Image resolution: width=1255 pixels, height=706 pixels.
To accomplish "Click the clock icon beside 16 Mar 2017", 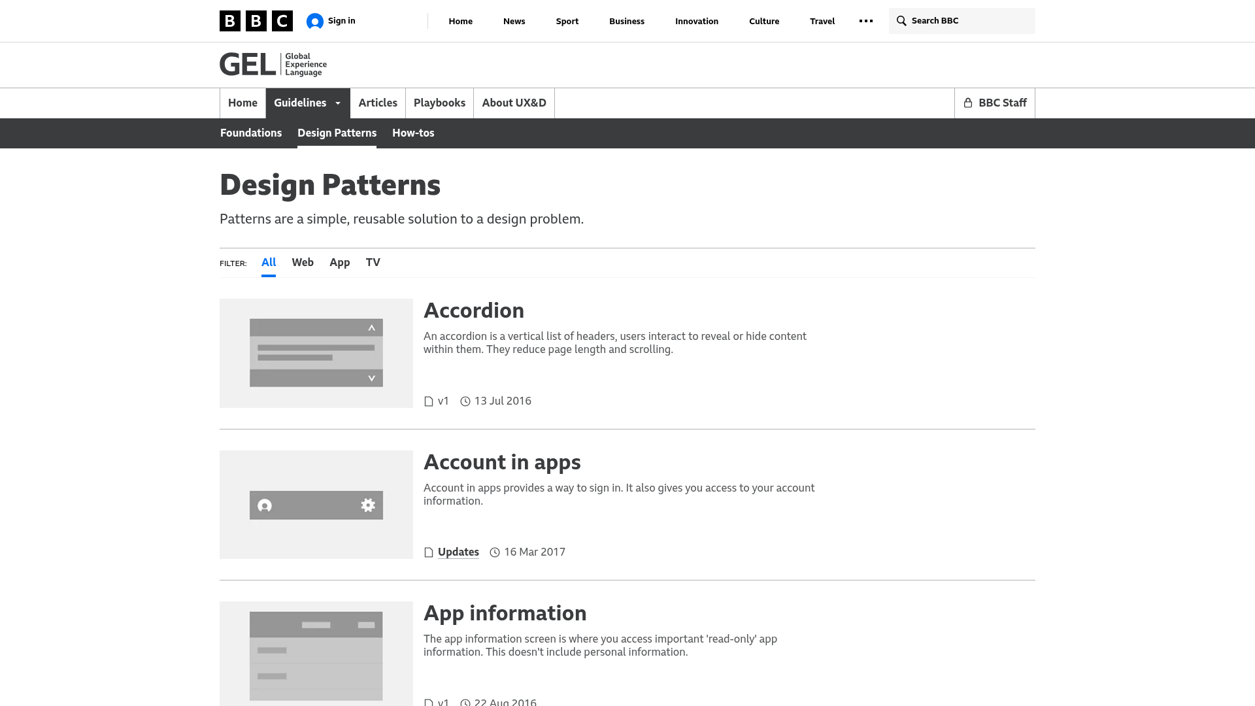I will [495, 552].
